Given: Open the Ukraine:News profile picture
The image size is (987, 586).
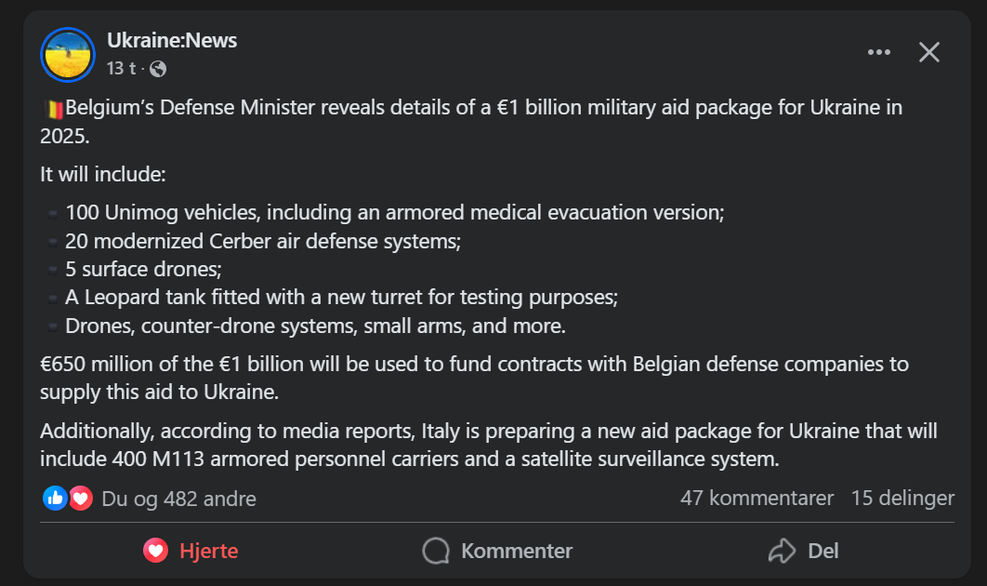Looking at the screenshot, I should pos(68,55).
